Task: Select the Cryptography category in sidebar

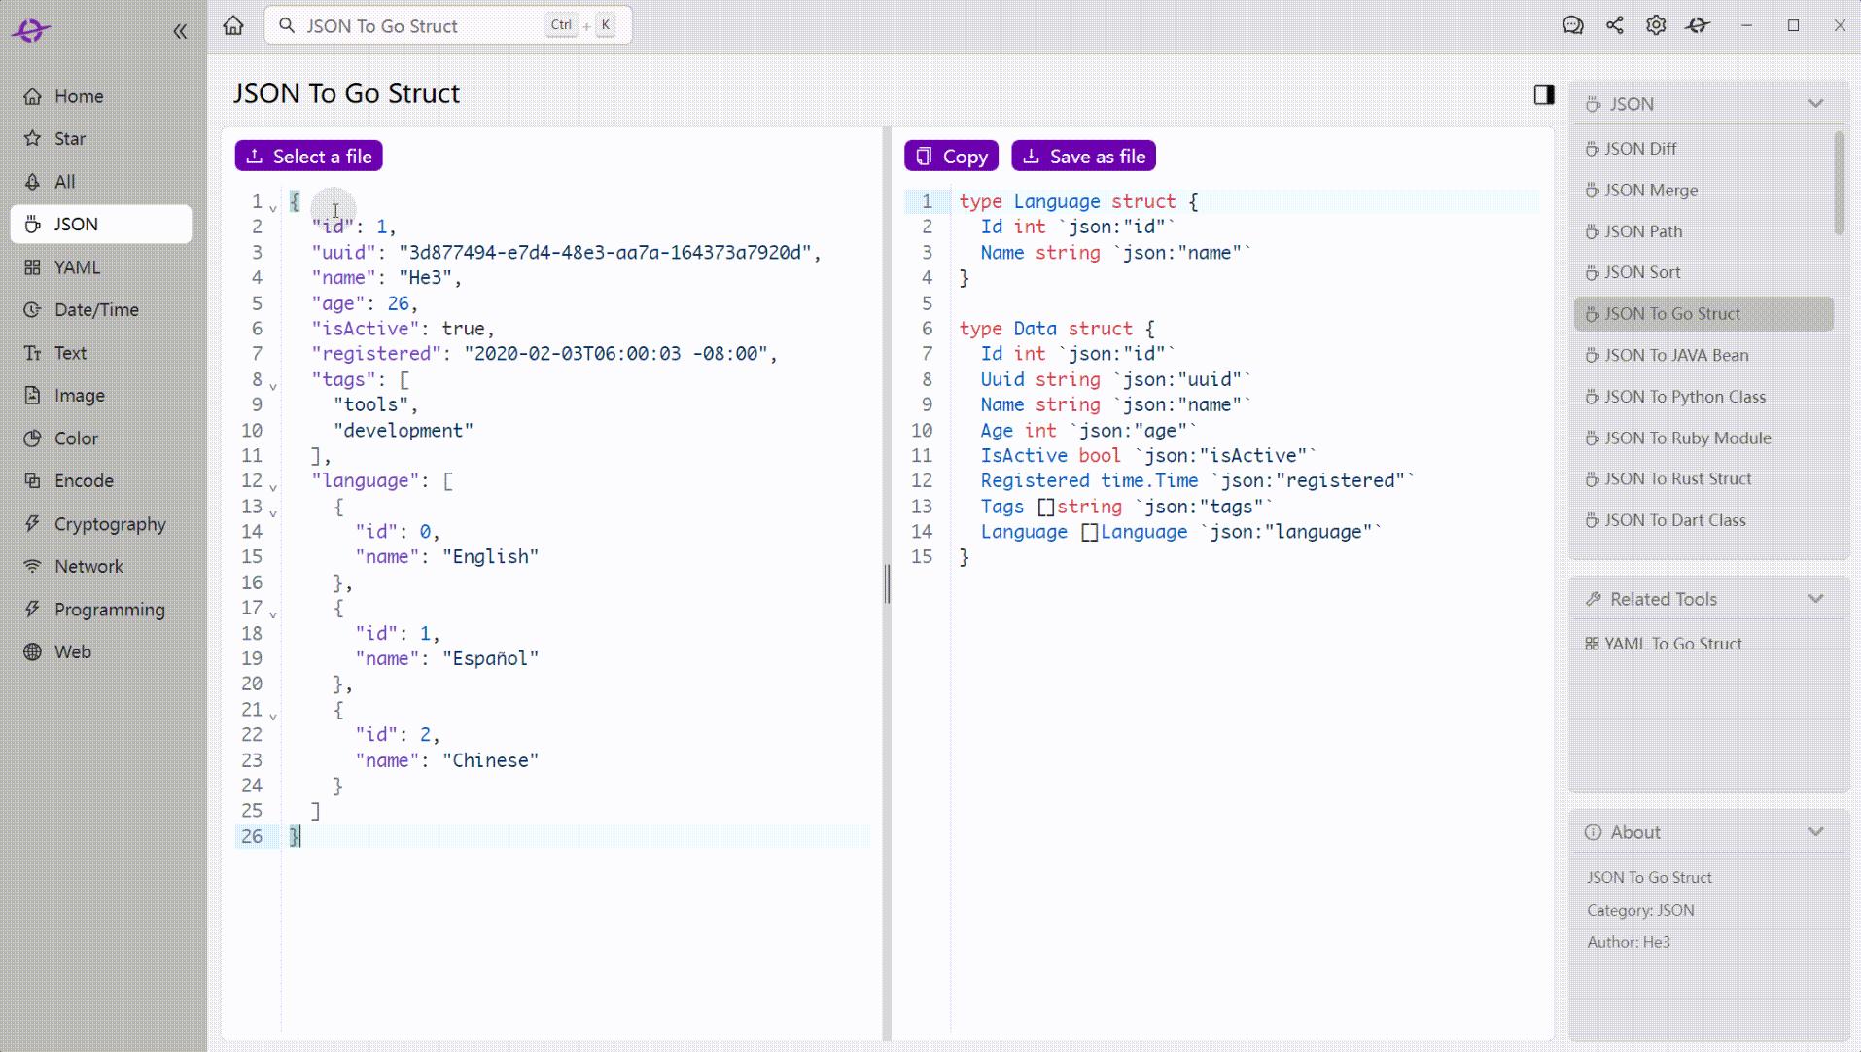Action: [108, 523]
